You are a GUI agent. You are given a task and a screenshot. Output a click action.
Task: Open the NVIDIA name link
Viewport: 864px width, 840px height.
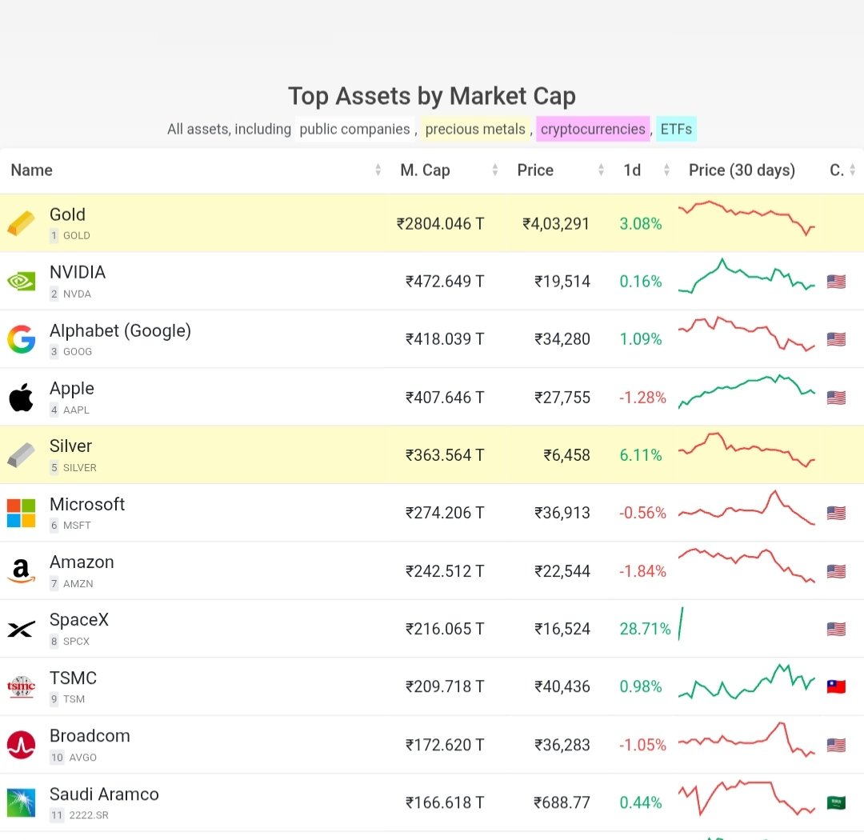coord(77,272)
